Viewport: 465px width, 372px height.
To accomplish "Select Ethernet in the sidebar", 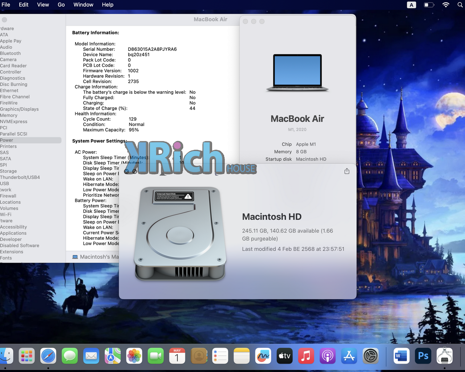I will pyautogui.click(x=9, y=90).
